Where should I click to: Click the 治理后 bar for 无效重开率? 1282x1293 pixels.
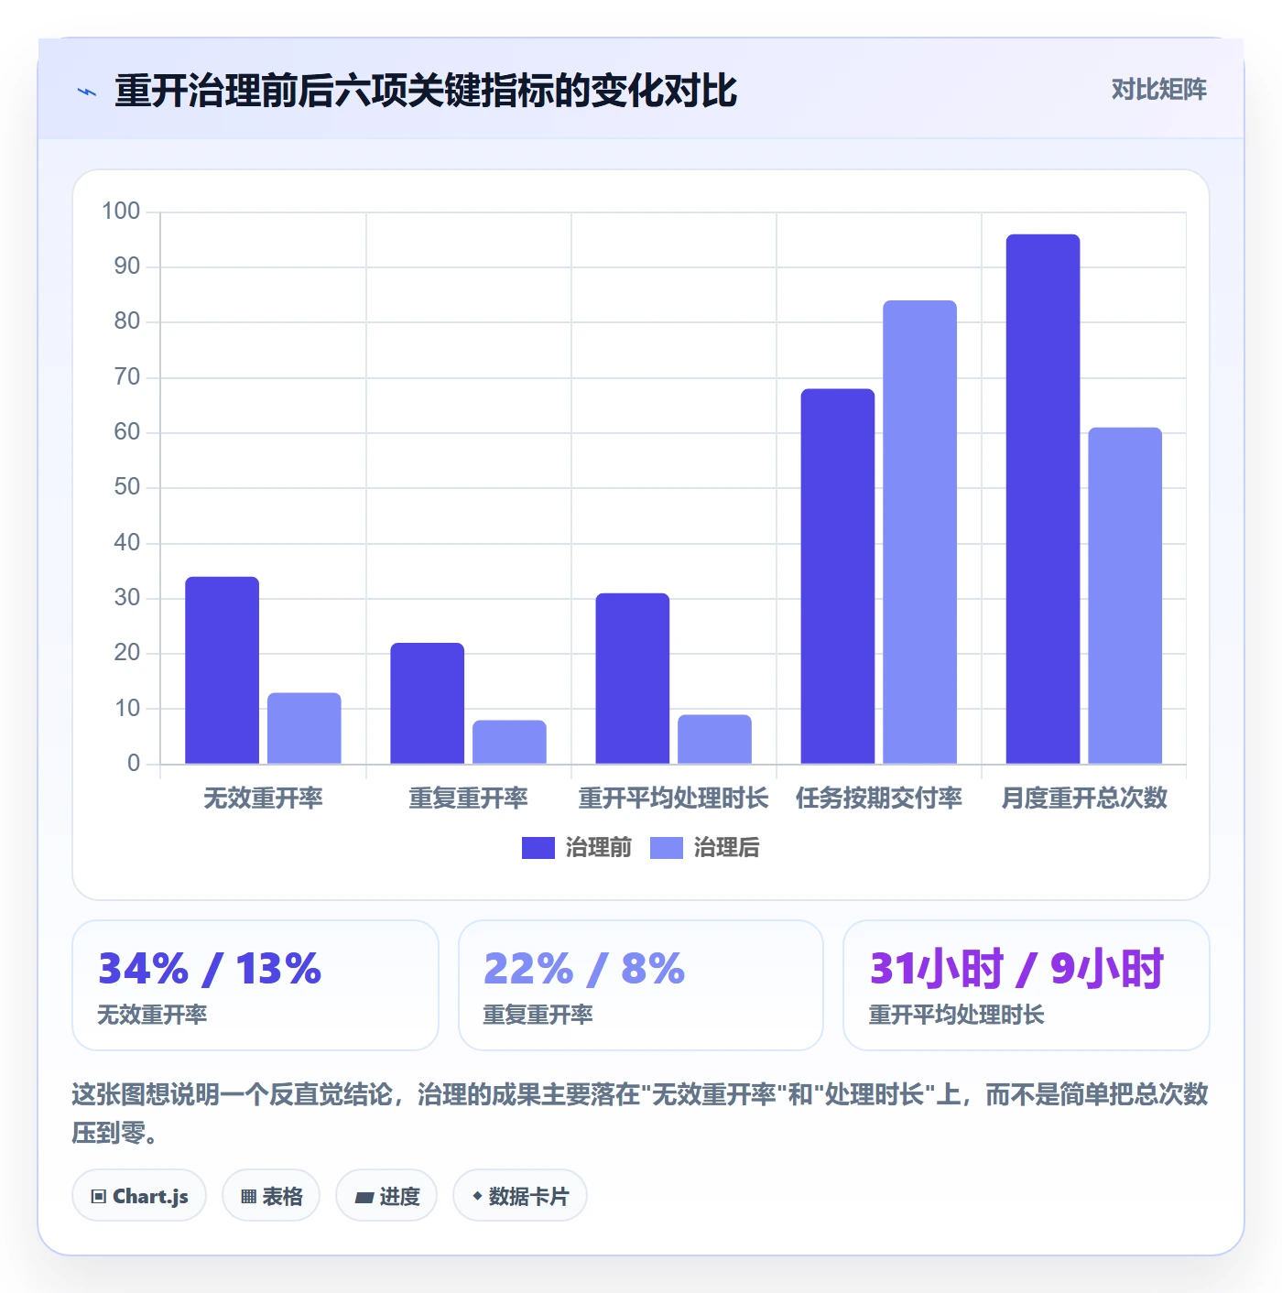tap(304, 728)
